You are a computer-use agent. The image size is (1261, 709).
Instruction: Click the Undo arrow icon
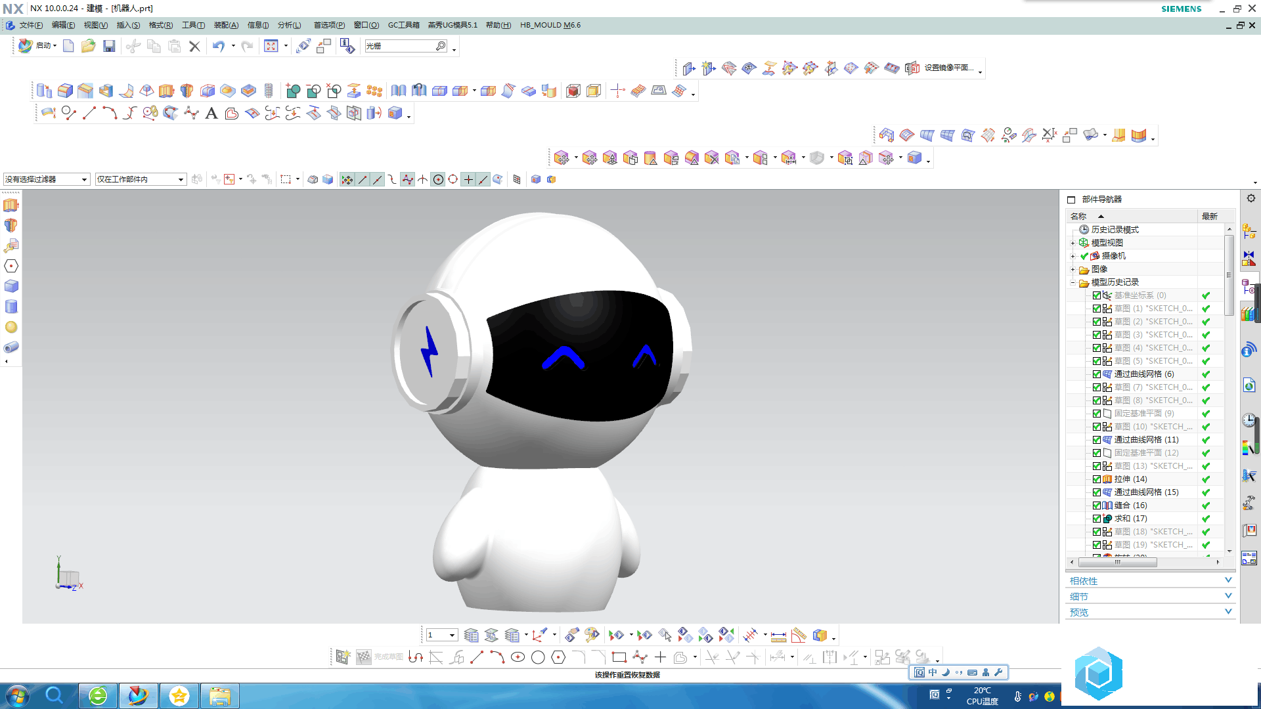pos(218,46)
